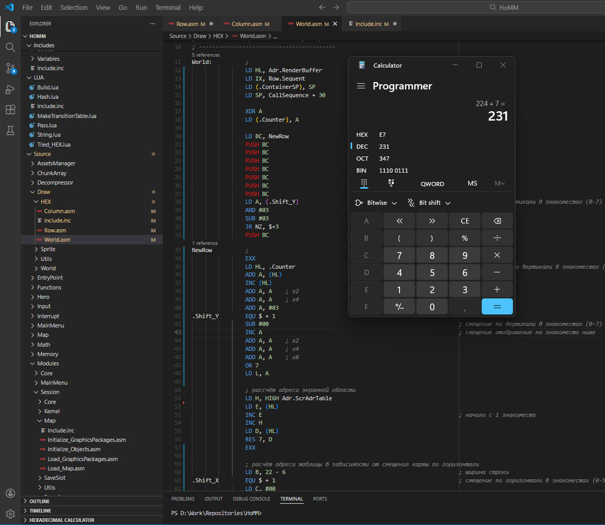Open the Terminal menu
The width and height of the screenshot is (605, 525).
168,8
